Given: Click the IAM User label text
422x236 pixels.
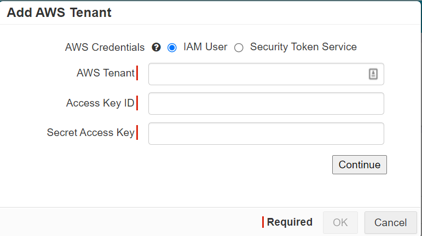Looking at the screenshot, I should tap(205, 47).
